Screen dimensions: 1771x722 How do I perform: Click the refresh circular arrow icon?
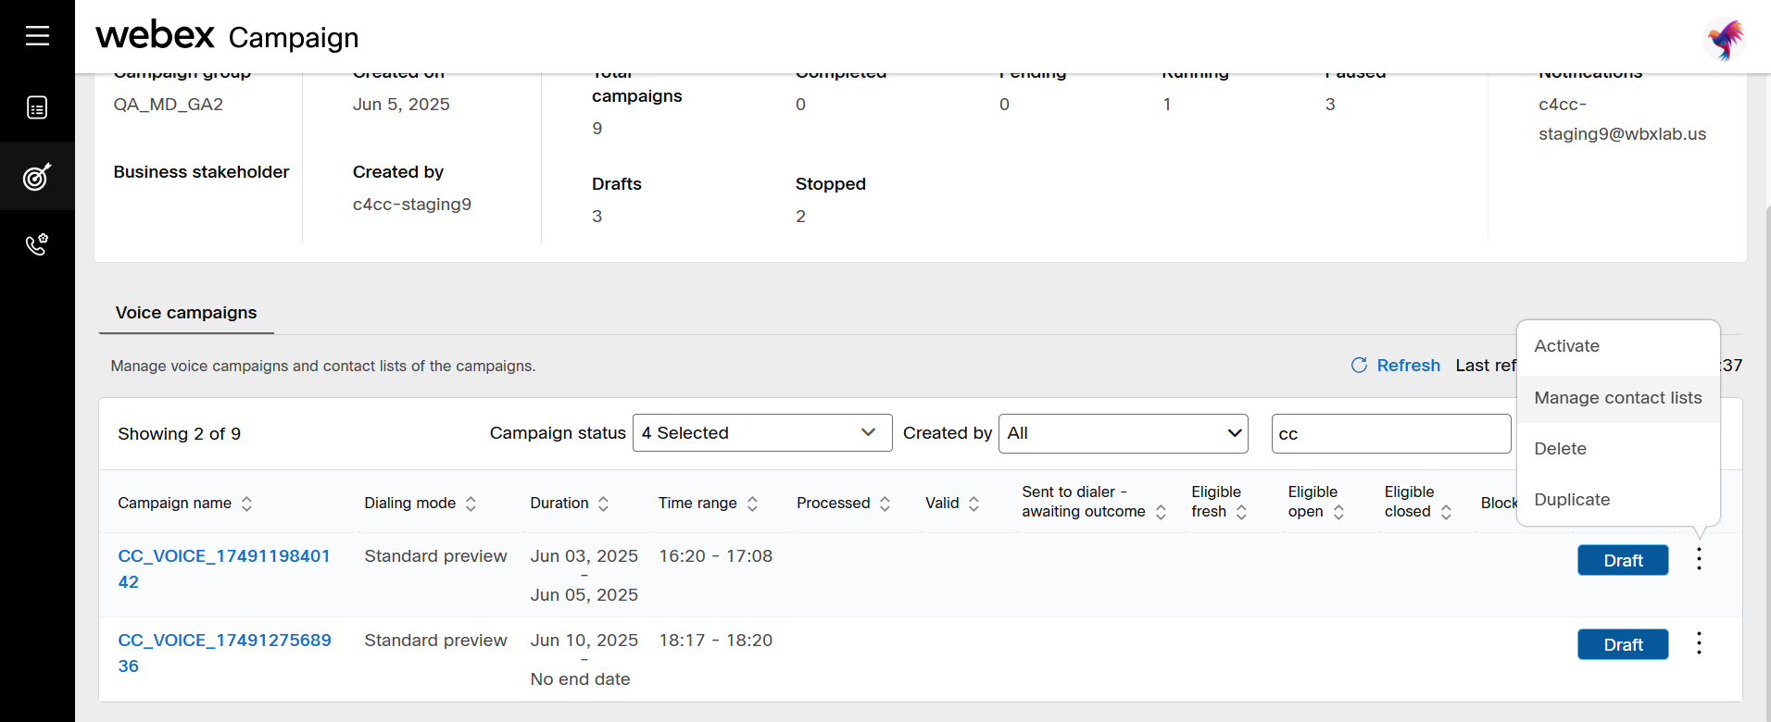coord(1359,366)
